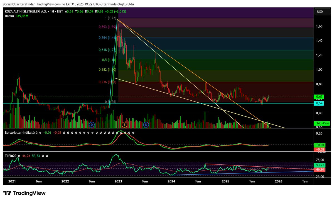Image resolution: width=334 pixels, height=201 pixels.
Task: Select the BorsaNotlar-İndikatörü indicator label
Action: 21,133
